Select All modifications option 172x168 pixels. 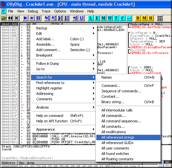point(128,132)
